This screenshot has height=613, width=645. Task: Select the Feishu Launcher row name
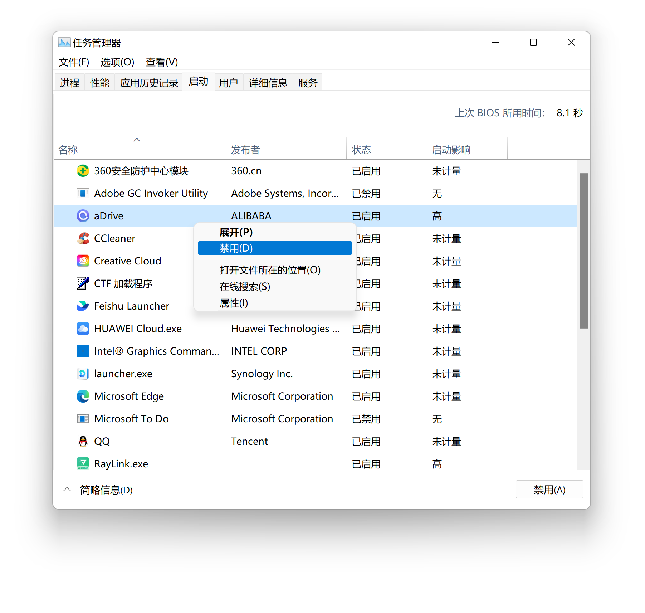click(x=132, y=306)
